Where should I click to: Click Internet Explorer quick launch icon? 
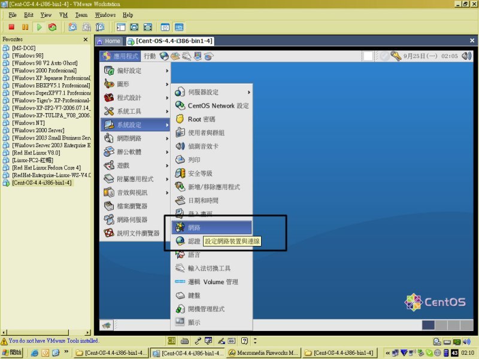pos(35,353)
